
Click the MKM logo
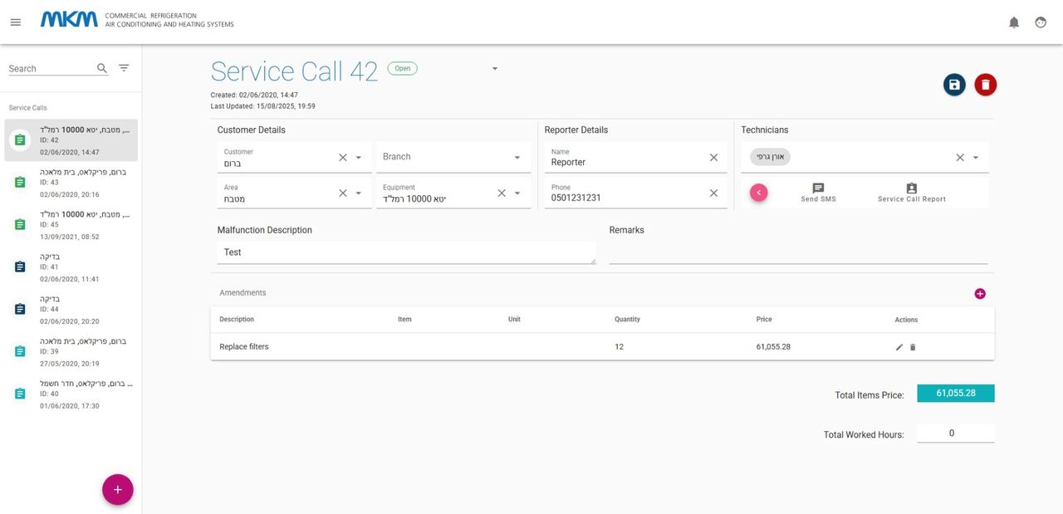70,20
